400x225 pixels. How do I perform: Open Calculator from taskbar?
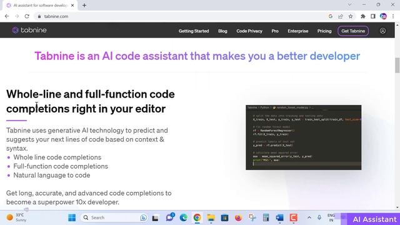[x=266, y=217]
